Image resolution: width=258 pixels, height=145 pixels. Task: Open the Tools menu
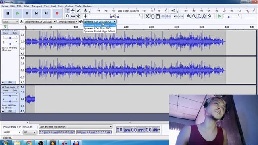click(78, 6)
